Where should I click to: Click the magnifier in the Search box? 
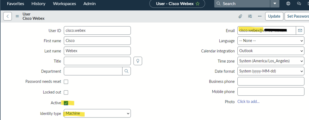click(x=218, y=3)
